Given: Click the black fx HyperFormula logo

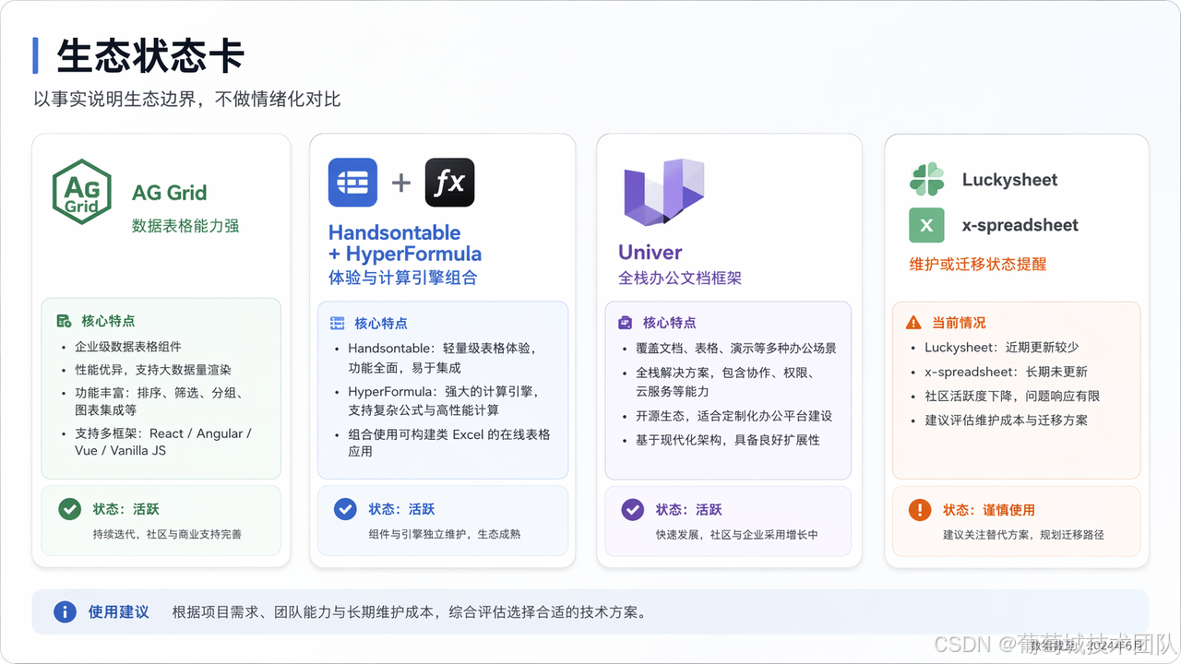Looking at the screenshot, I should pyautogui.click(x=449, y=183).
